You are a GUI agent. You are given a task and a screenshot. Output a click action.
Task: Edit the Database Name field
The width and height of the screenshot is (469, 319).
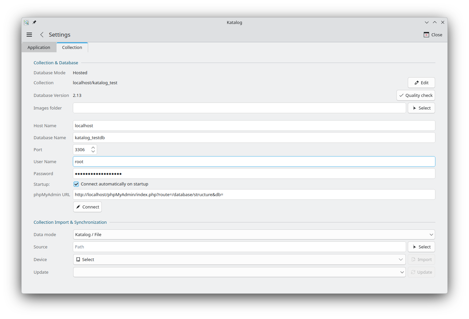(254, 138)
